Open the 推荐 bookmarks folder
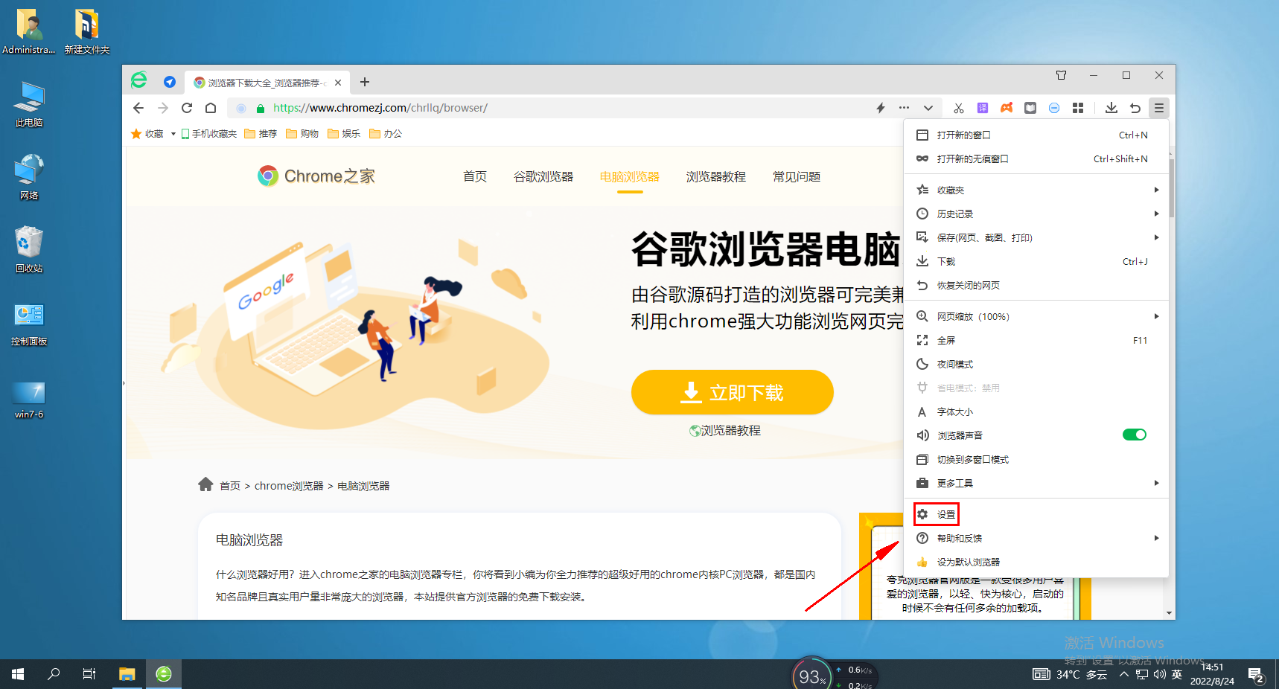Image resolution: width=1279 pixels, height=689 pixels. (x=261, y=134)
